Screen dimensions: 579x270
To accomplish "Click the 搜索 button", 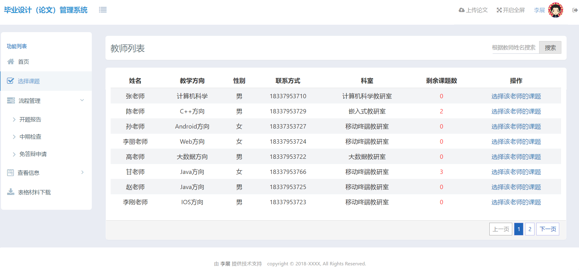I will coord(550,48).
